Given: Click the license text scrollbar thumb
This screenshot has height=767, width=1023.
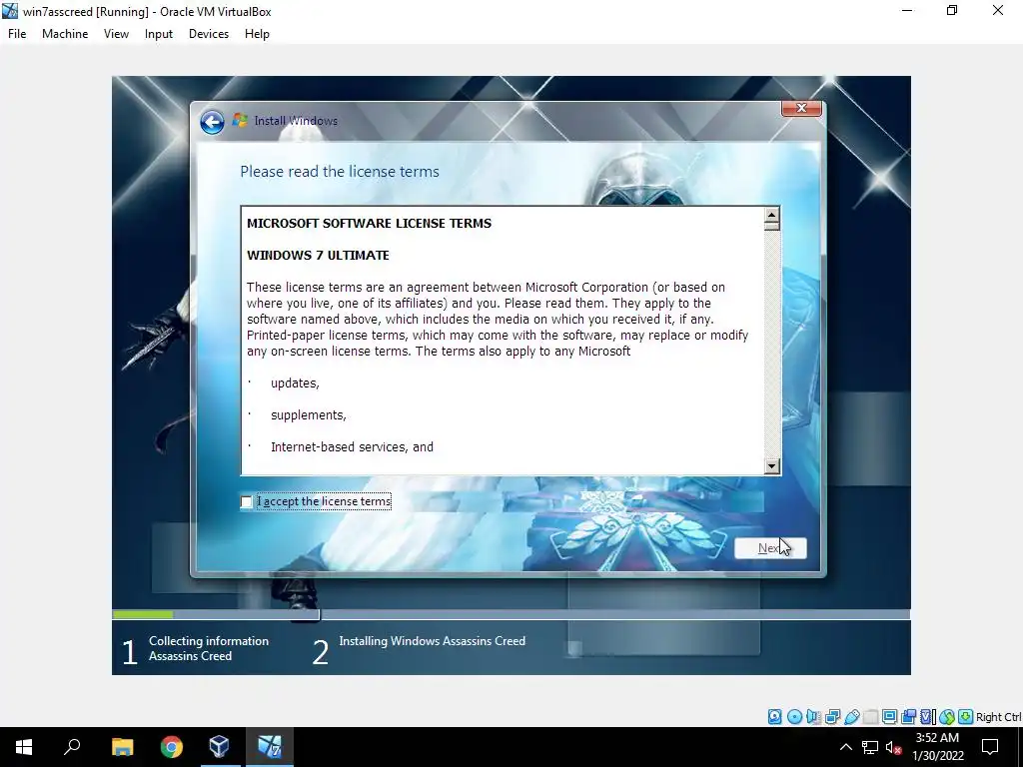Looking at the screenshot, I should point(772,227).
